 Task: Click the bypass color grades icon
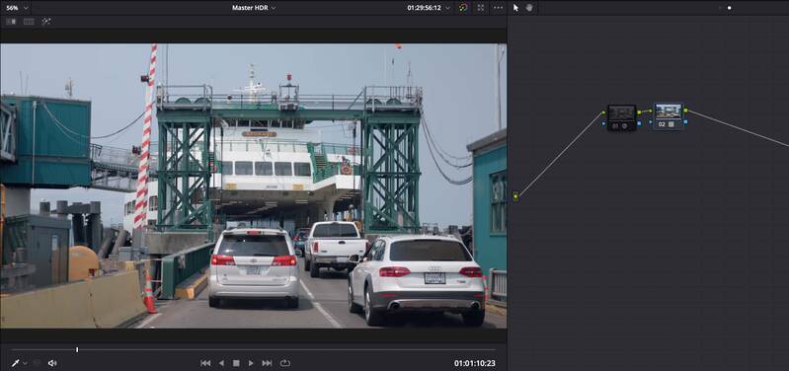pos(463,8)
